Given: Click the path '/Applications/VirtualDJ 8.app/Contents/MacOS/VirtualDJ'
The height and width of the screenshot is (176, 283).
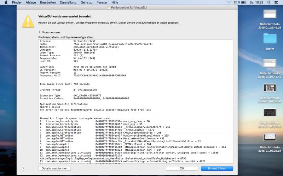Looking at the screenshot, I should [x=113, y=44].
